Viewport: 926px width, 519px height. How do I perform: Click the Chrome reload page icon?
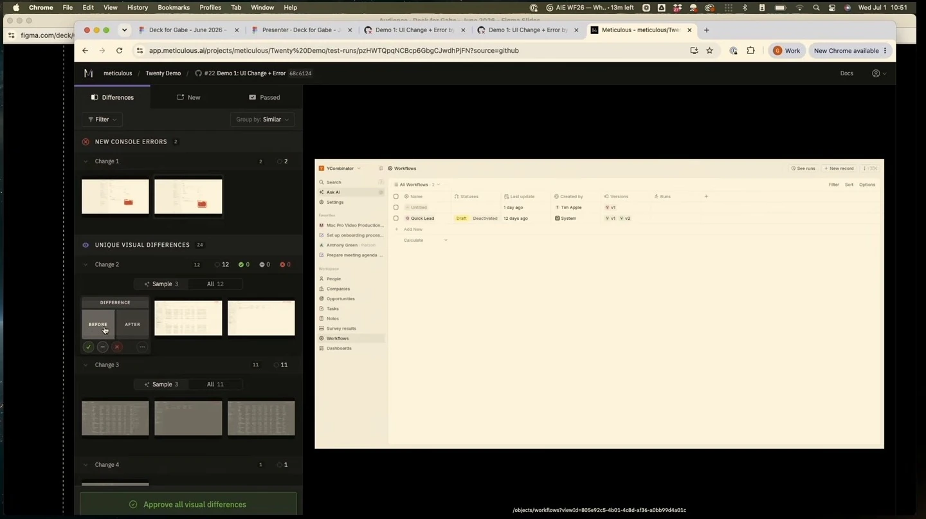pos(119,50)
